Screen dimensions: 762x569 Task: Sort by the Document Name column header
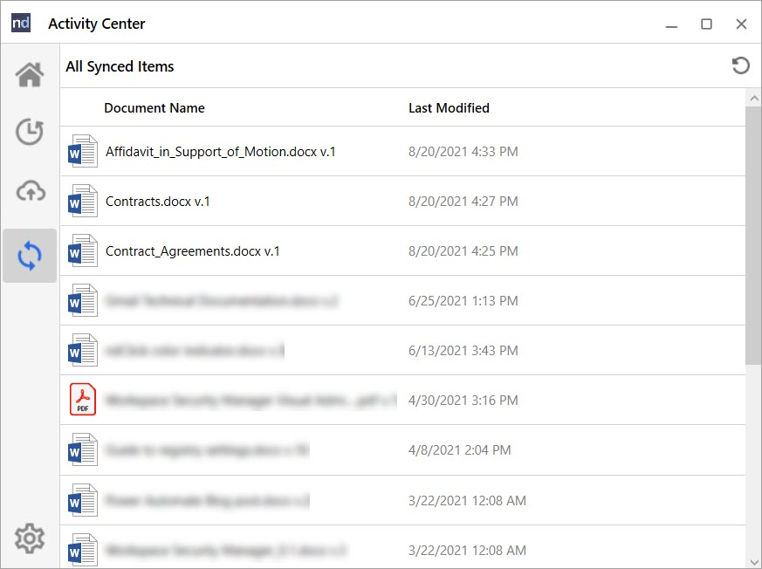point(154,107)
